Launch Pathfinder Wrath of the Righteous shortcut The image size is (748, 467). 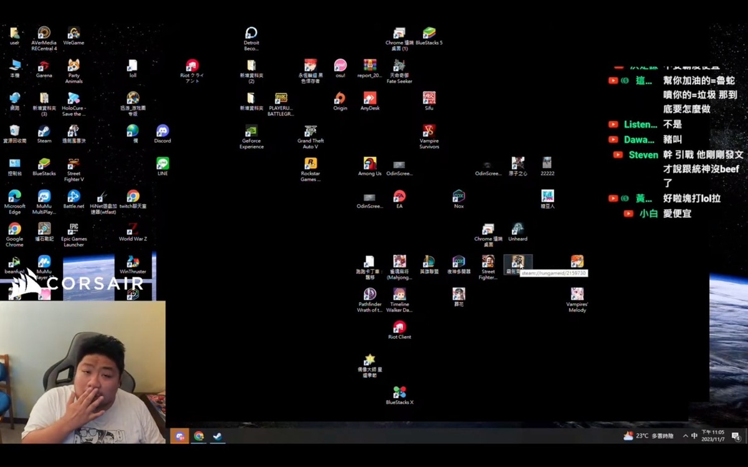coord(370,300)
